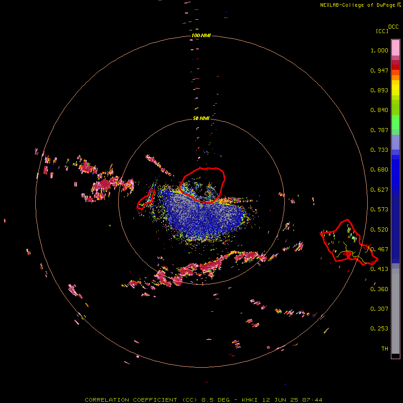
Task: Select the 100 NMI range ring label
Action: click(201, 35)
